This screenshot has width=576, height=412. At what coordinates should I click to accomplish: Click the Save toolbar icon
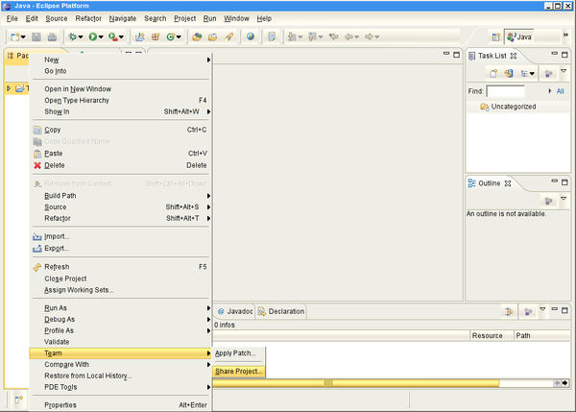click(36, 36)
